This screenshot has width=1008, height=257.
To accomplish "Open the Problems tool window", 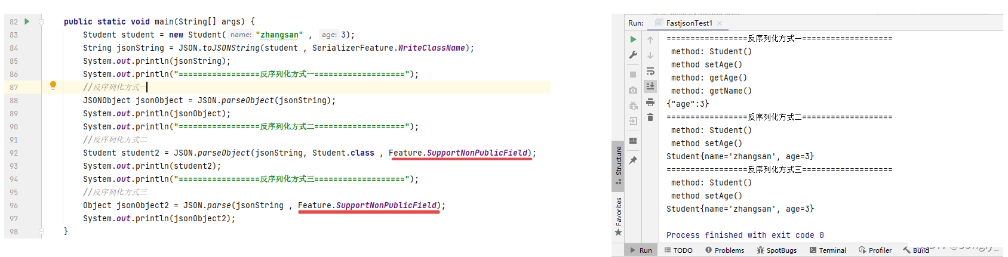I will click(x=724, y=250).
